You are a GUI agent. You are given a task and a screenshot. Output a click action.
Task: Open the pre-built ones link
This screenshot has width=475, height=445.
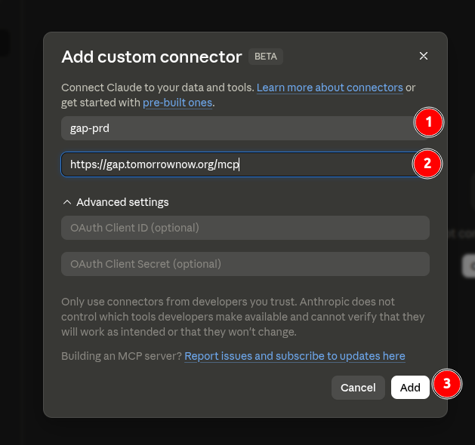pos(177,103)
